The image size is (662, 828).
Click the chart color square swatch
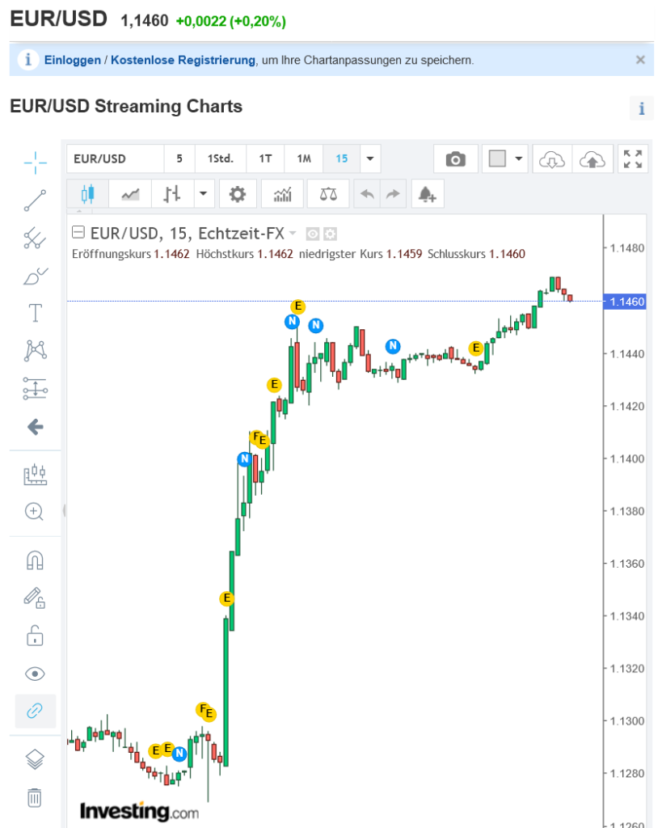pyautogui.click(x=497, y=158)
